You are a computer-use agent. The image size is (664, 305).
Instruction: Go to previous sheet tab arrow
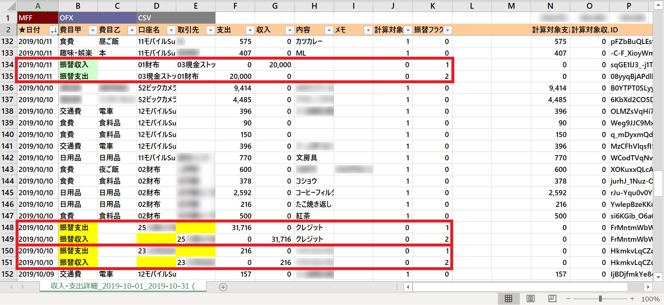[x=11, y=287]
